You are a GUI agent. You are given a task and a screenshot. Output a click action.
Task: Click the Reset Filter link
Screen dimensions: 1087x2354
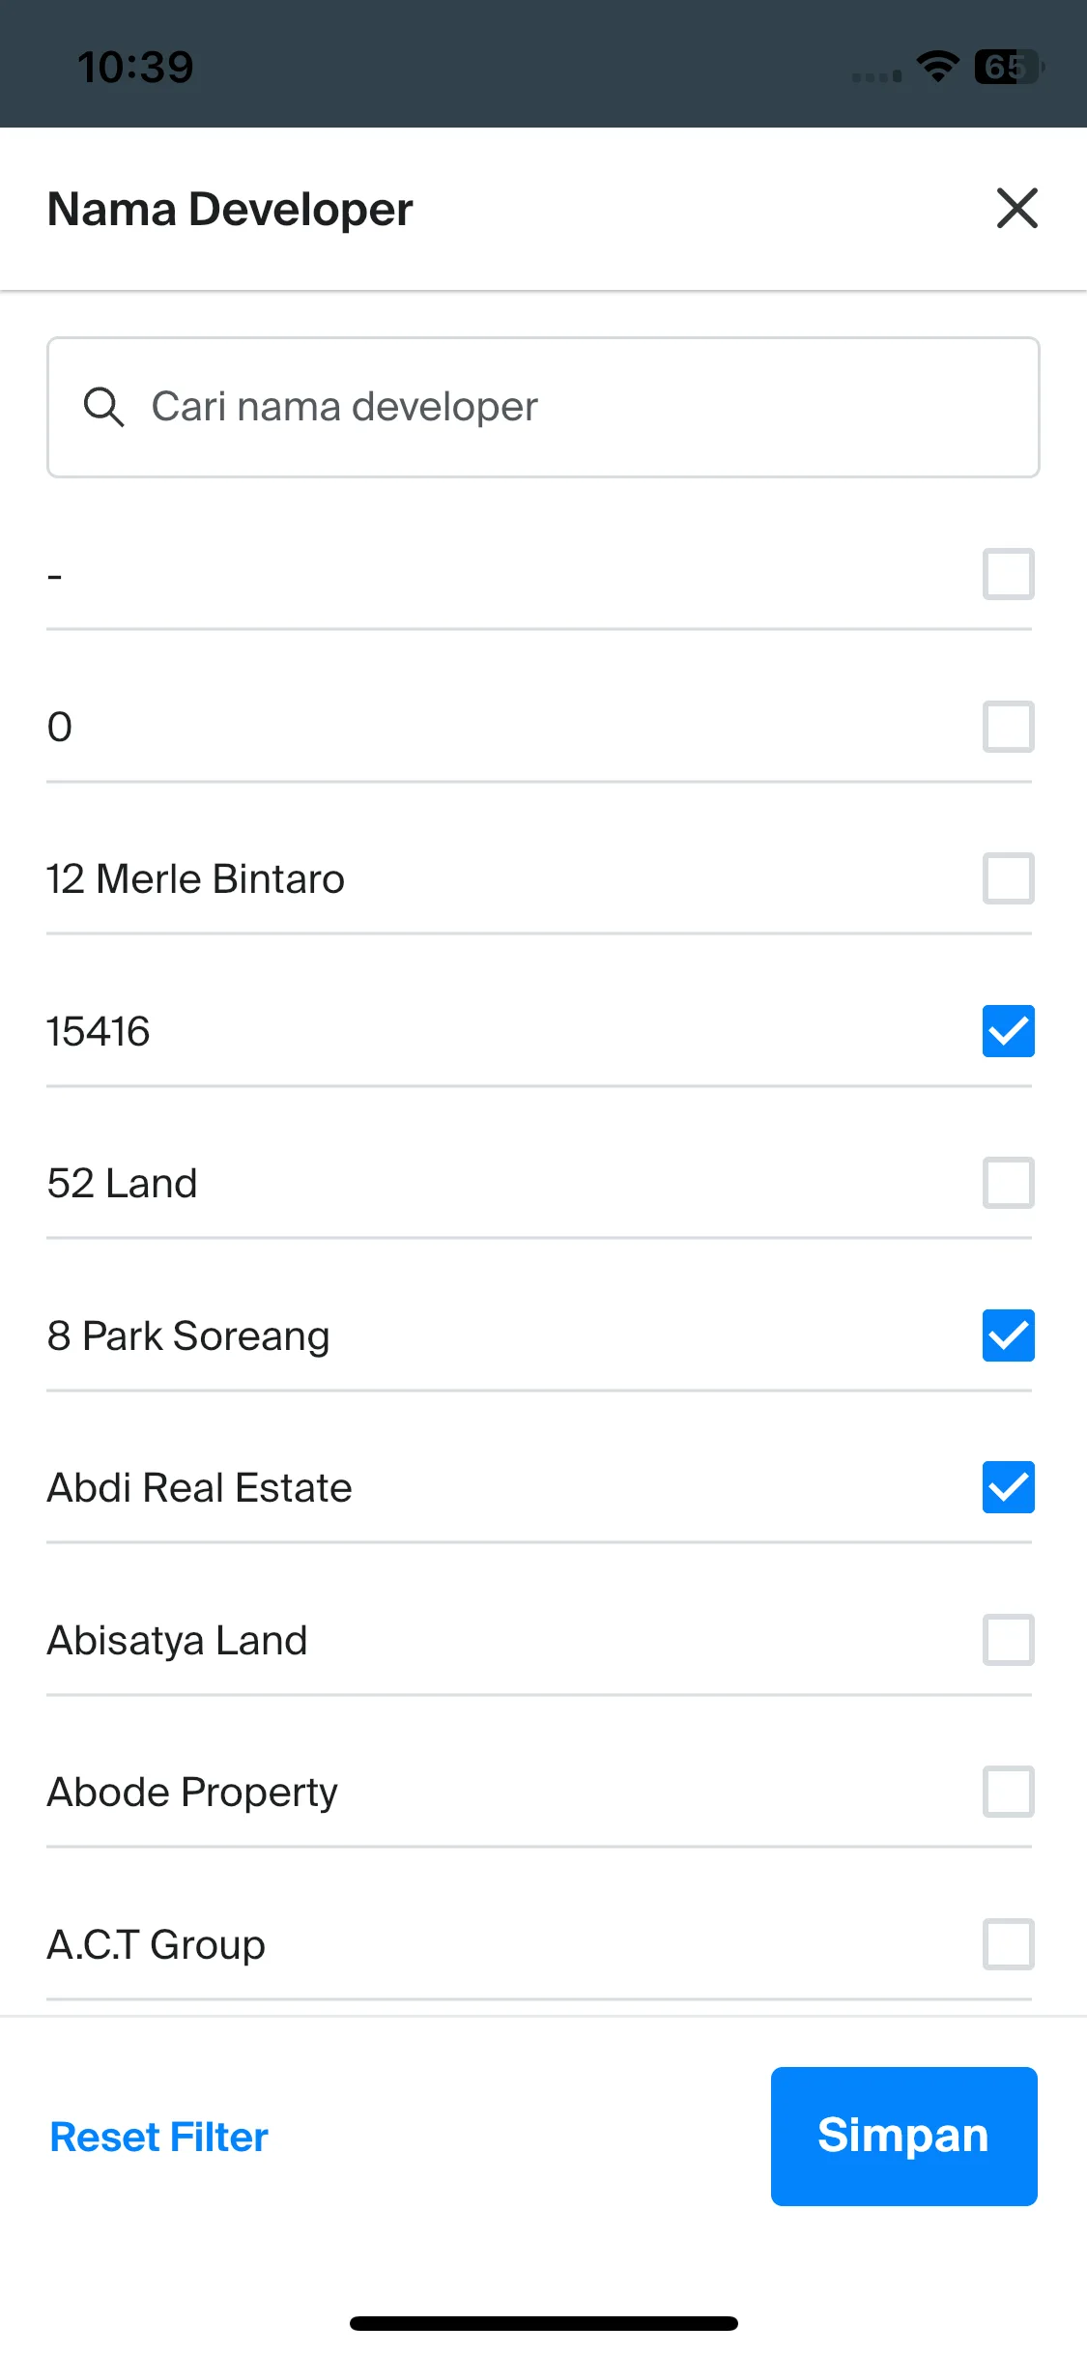158,2137
